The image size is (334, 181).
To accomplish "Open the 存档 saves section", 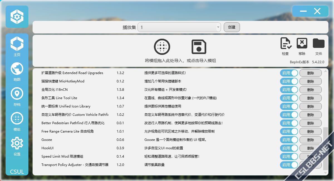I will [17, 97].
